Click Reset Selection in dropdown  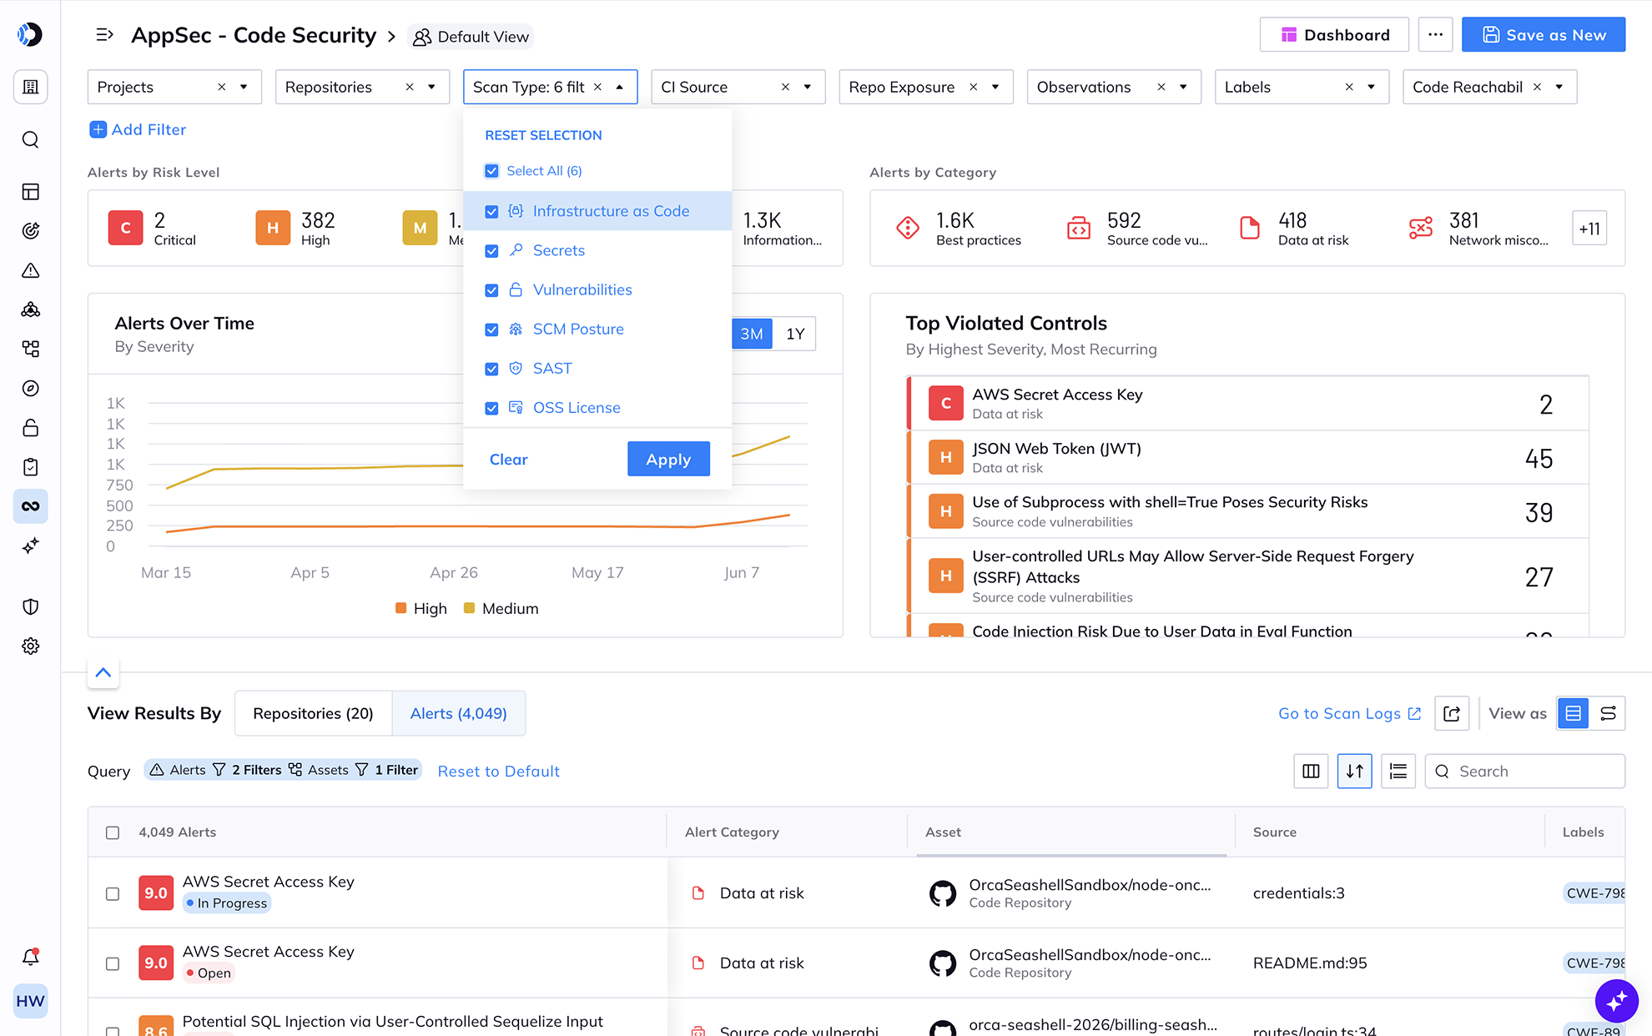(543, 135)
